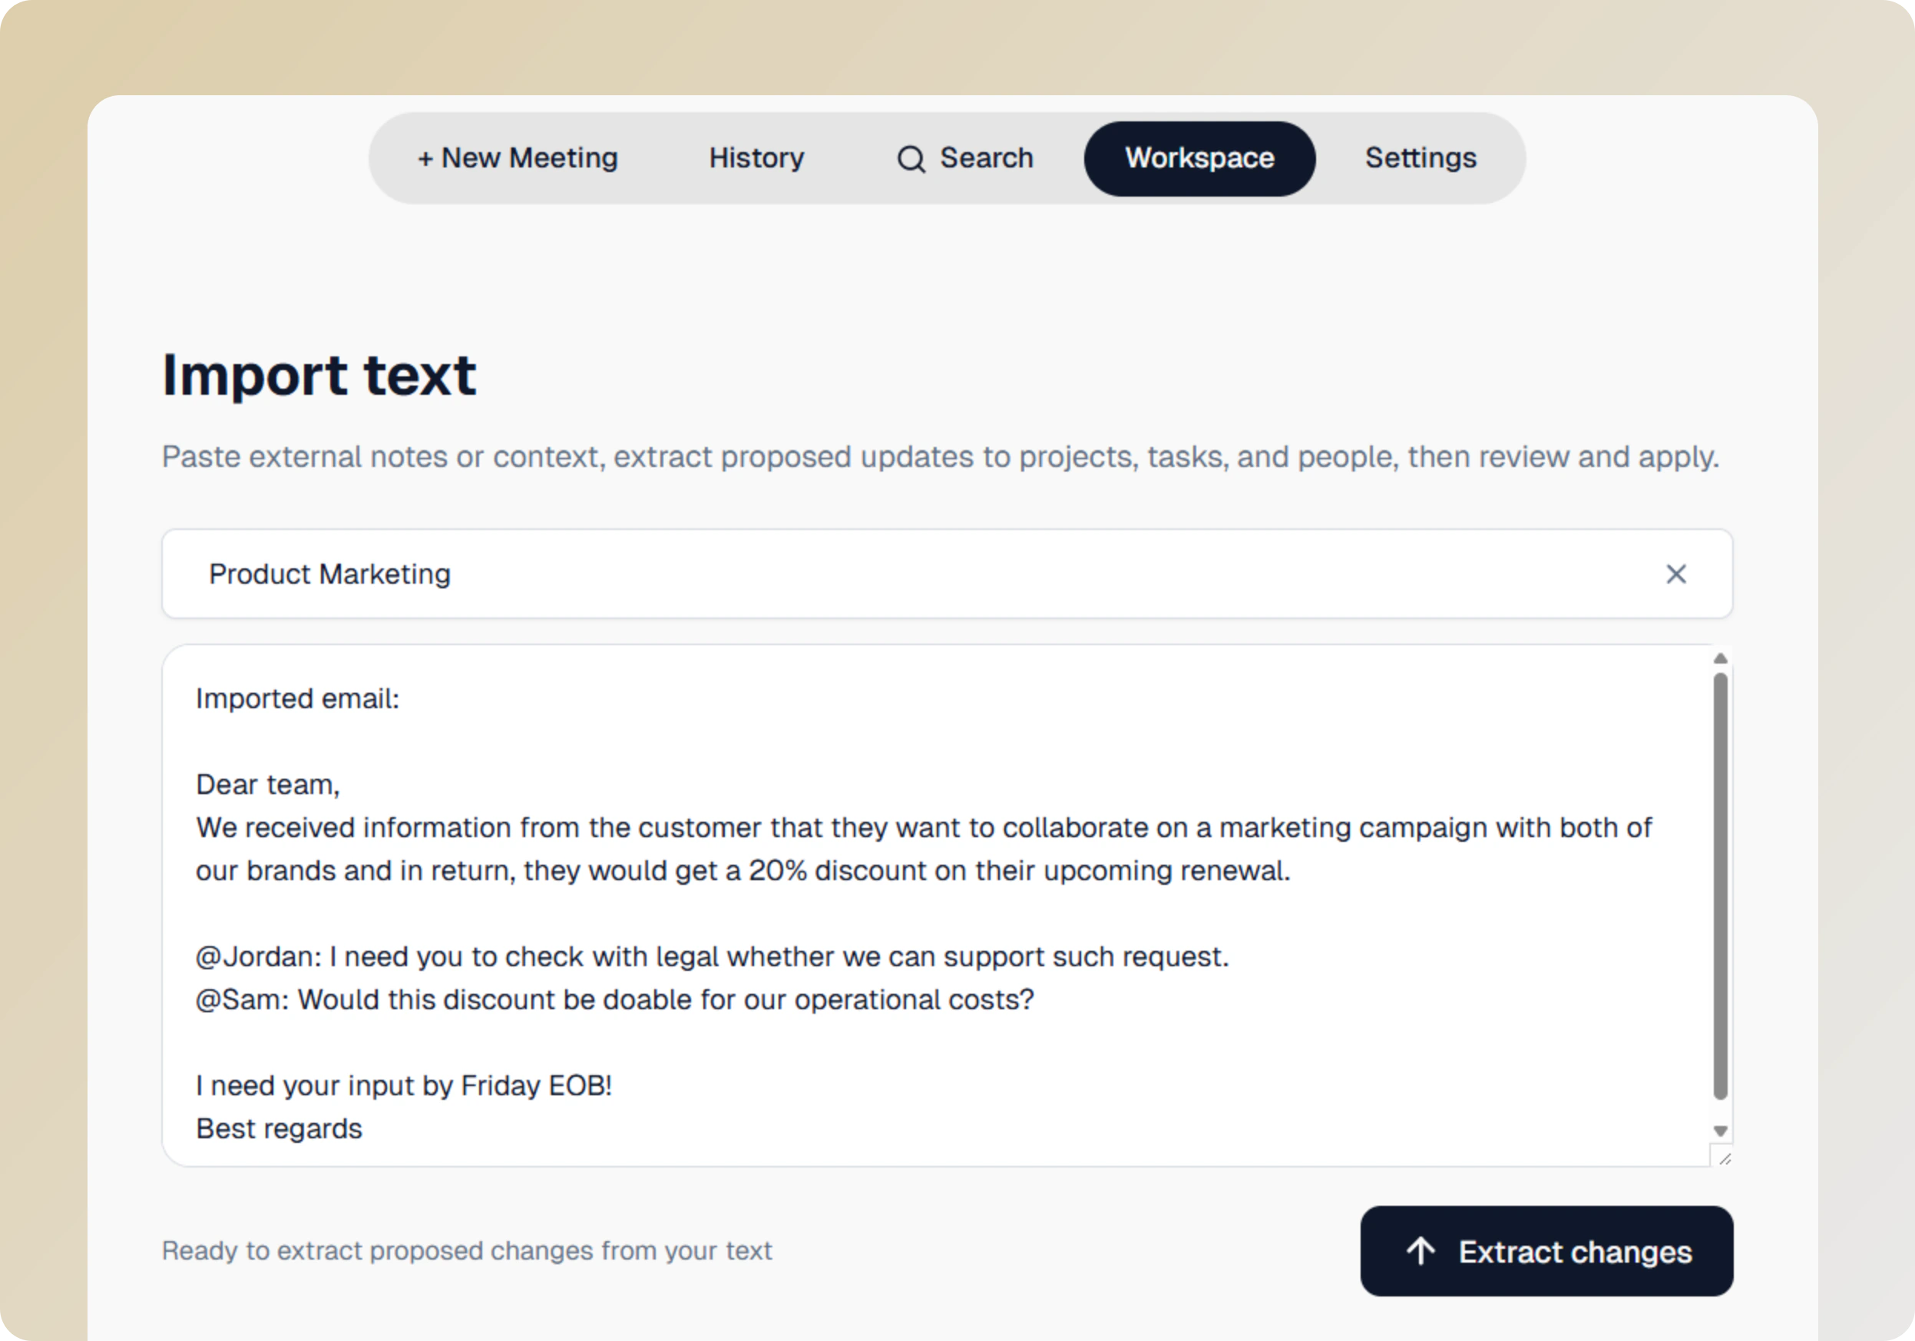Click the scrollbar's down-arrow in the text box
1915x1341 pixels.
pos(1720,1131)
